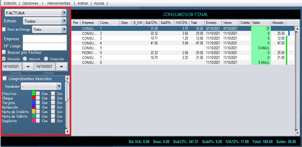Click the Empresa text field
302x147 pixels.
(44, 39)
